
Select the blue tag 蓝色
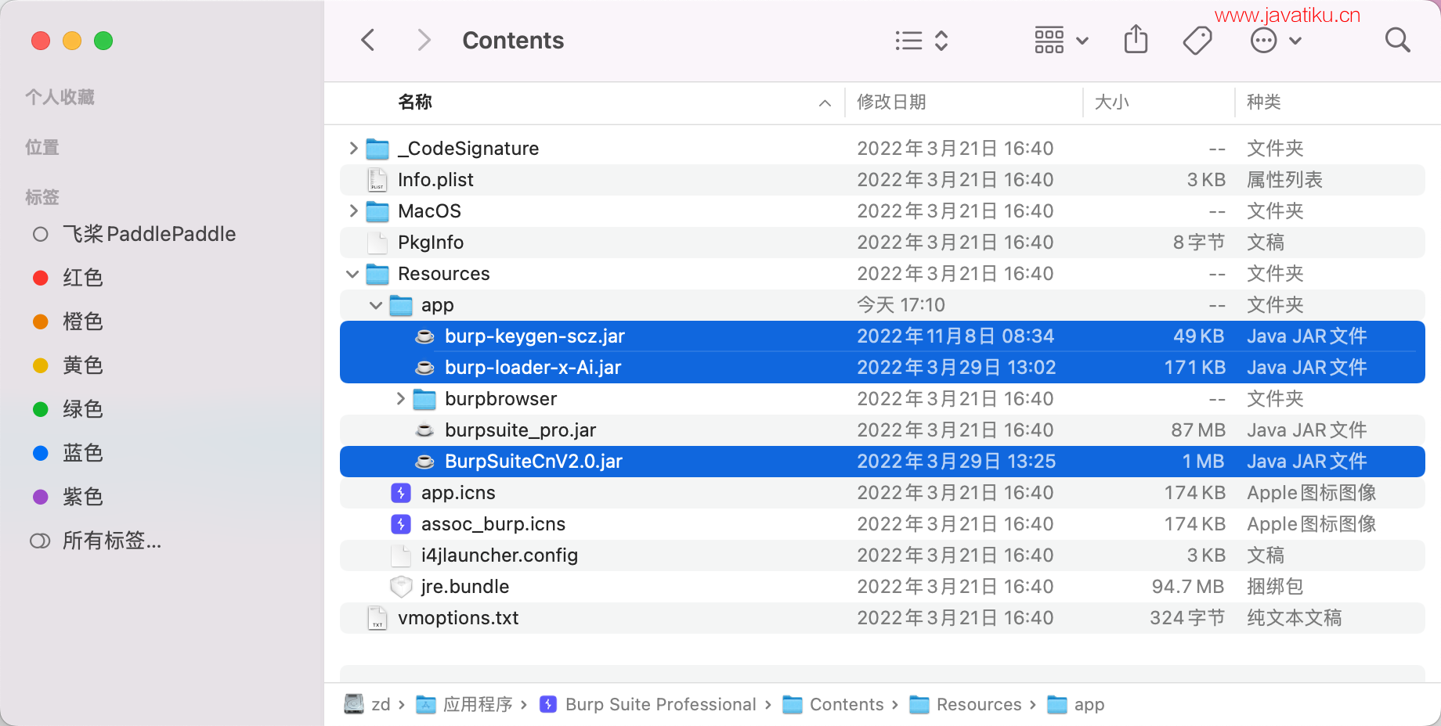click(82, 453)
